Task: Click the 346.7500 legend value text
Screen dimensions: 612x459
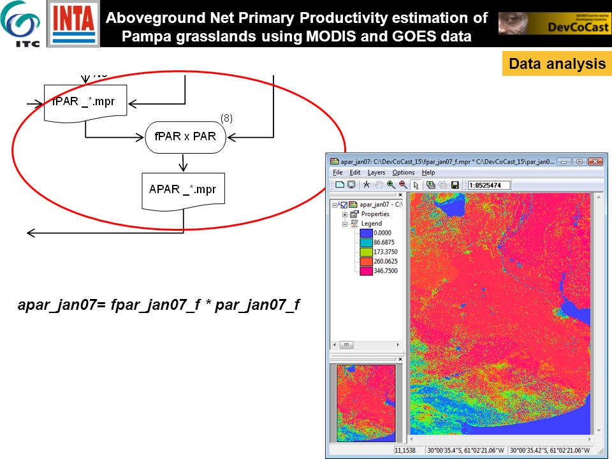Action: (386, 271)
